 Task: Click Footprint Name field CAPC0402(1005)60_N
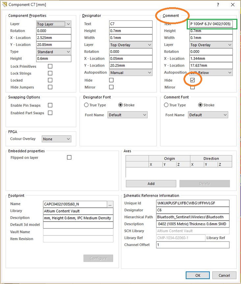[x=75, y=204]
